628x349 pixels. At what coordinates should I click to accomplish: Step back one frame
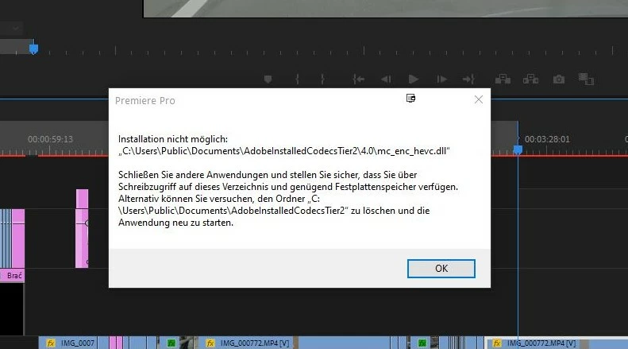(386, 79)
